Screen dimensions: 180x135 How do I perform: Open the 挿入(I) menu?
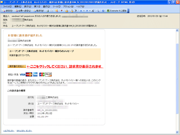37,6
